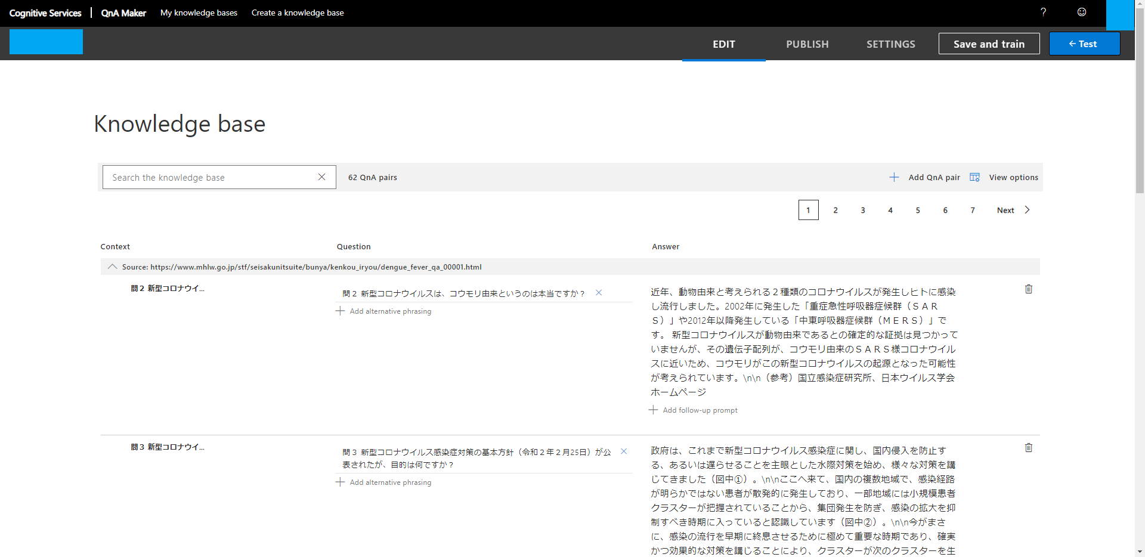Click the plus icon for Add QnA pair
This screenshot has height=557, width=1145.
tap(894, 177)
